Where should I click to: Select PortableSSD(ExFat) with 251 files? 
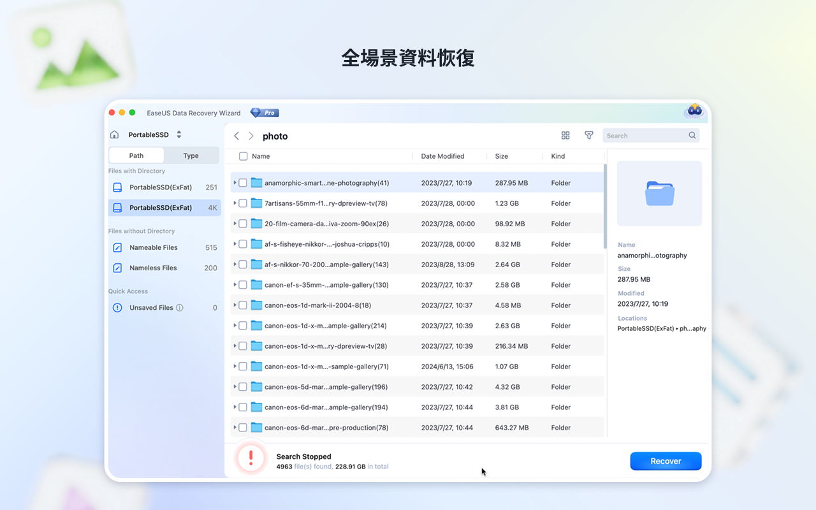point(164,187)
